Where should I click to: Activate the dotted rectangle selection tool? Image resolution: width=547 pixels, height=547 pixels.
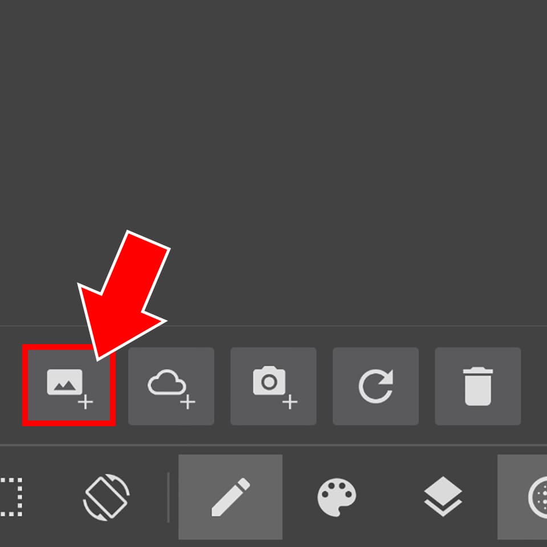tap(11, 497)
